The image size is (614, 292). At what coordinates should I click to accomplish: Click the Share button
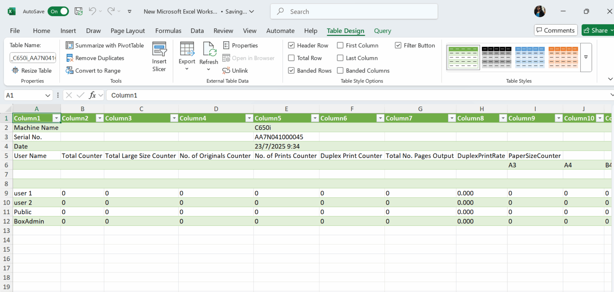[x=597, y=30]
